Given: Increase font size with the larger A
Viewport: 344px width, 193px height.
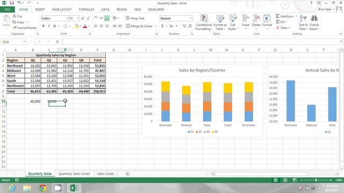Looking at the screenshot, I should point(83,18).
